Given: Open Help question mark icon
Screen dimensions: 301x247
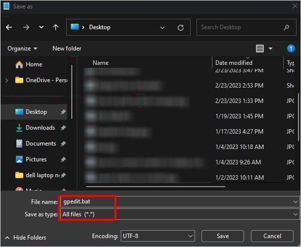Looking at the screenshot, I should click(x=291, y=49).
